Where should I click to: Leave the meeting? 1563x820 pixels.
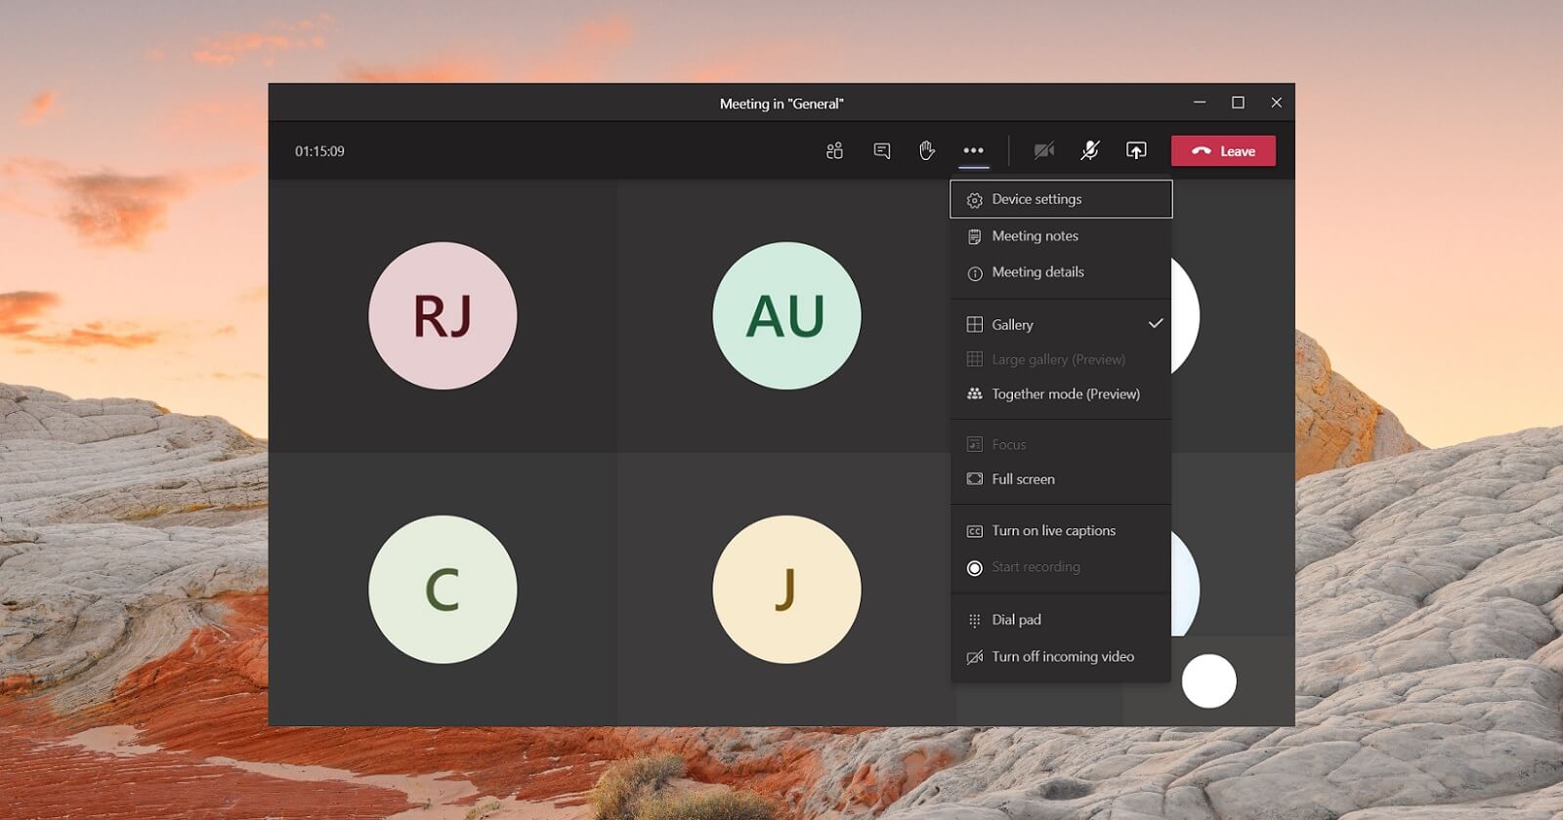[1223, 151]
